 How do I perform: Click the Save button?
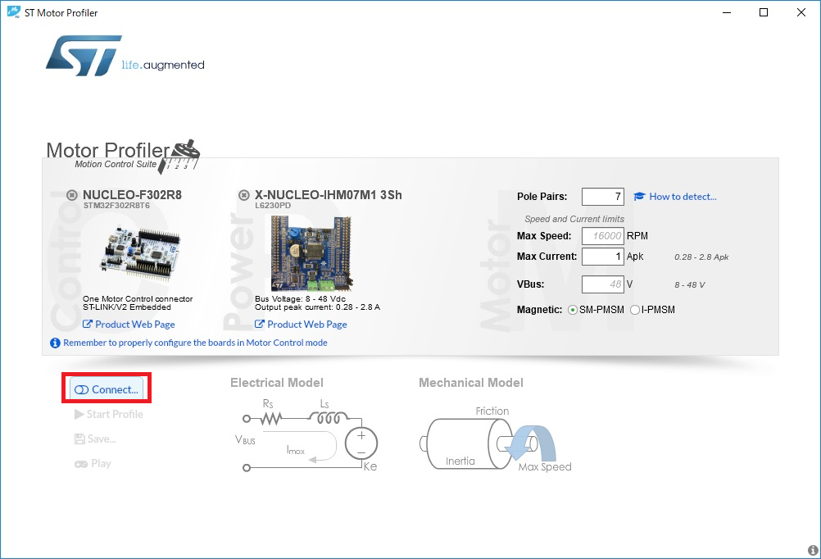coord(95,439)
